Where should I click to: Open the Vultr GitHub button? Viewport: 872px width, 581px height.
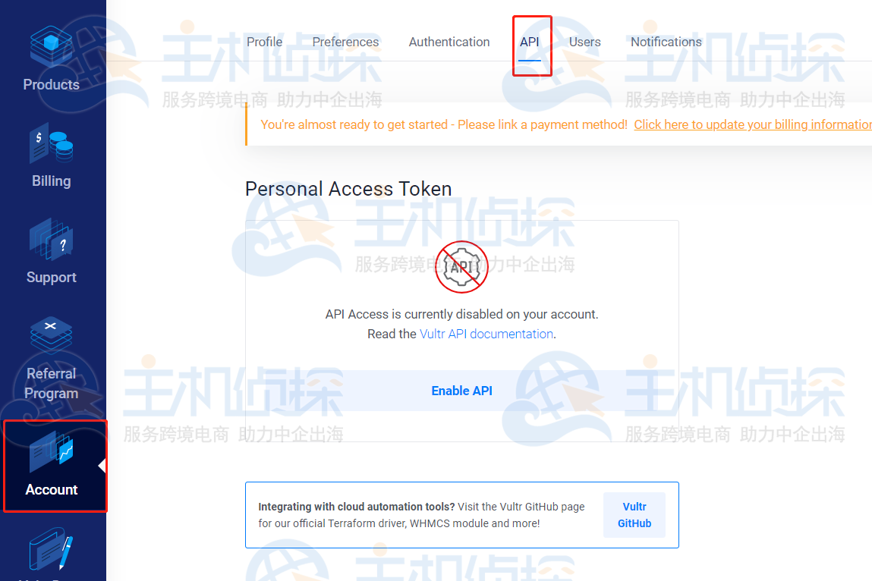(x=634, y=515)
